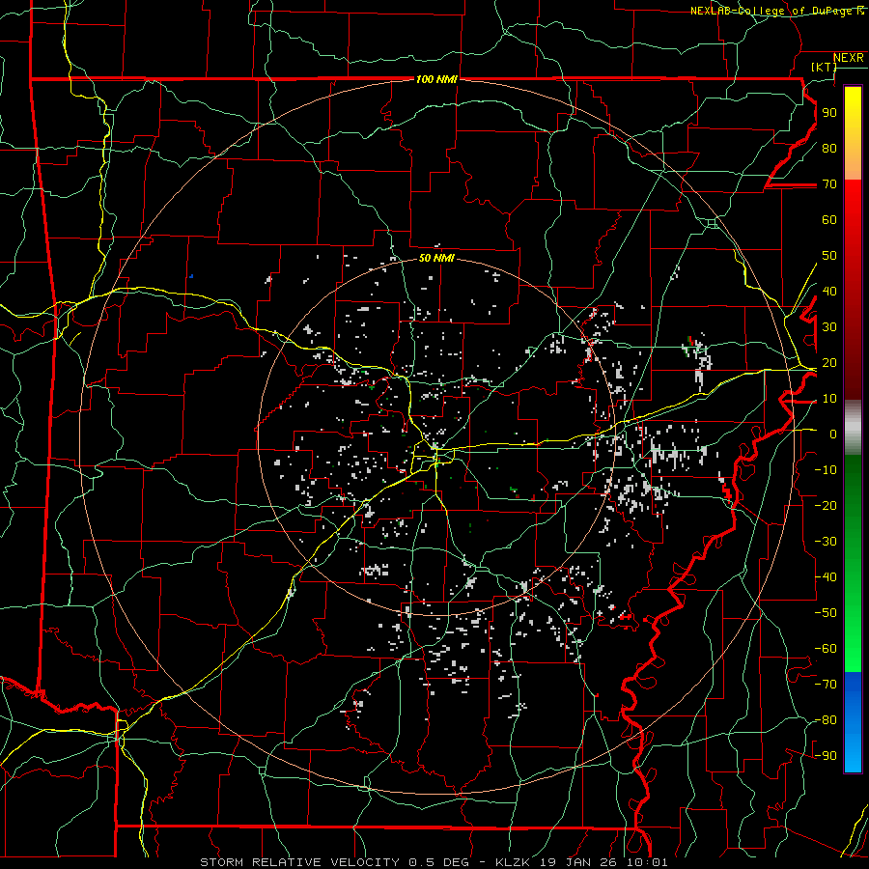The width and height of the screenshot is (869, 869).
Task: Click the "-20" value on velocity scale
Action: click(826, 505)
